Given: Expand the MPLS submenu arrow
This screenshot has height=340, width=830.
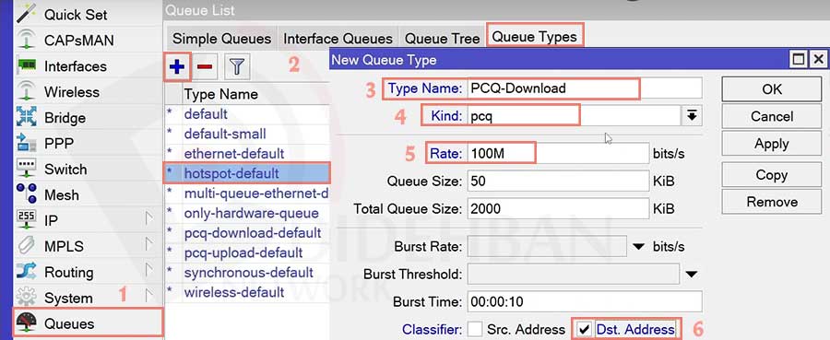Looking at the screenshot, I should 149,244.
